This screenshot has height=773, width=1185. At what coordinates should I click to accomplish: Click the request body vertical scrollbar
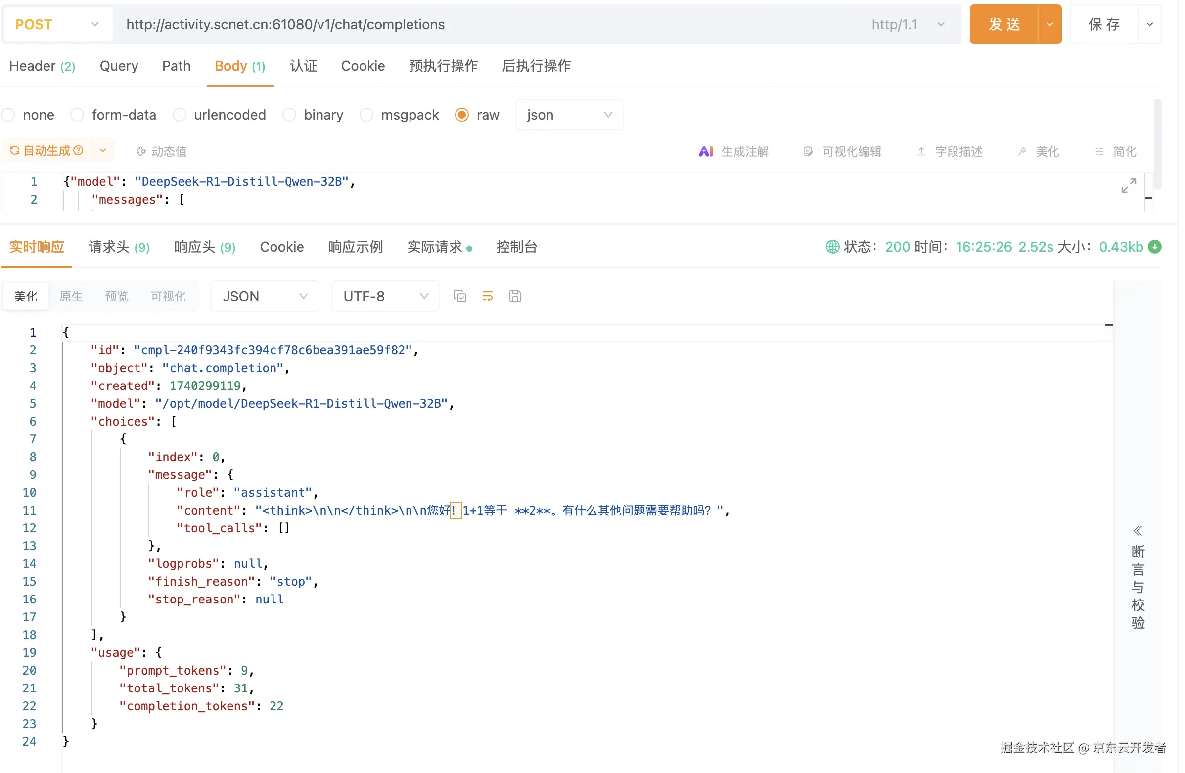1157,144
